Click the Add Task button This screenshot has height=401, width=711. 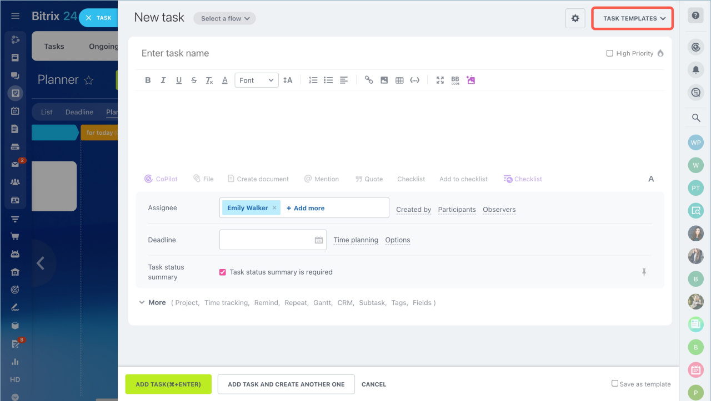[168, 384]
